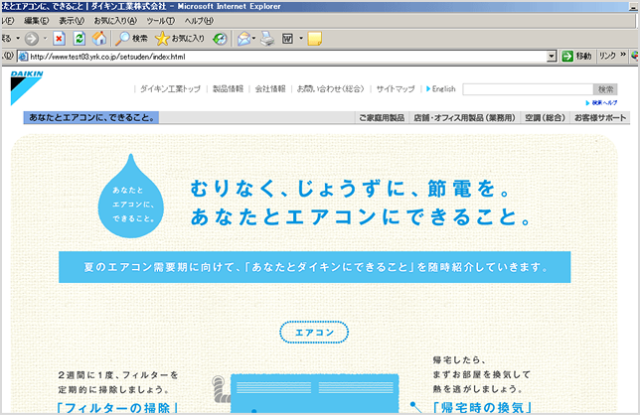Click the エアコン pill button
Viewport: 640px width, 415px height.
314,333
